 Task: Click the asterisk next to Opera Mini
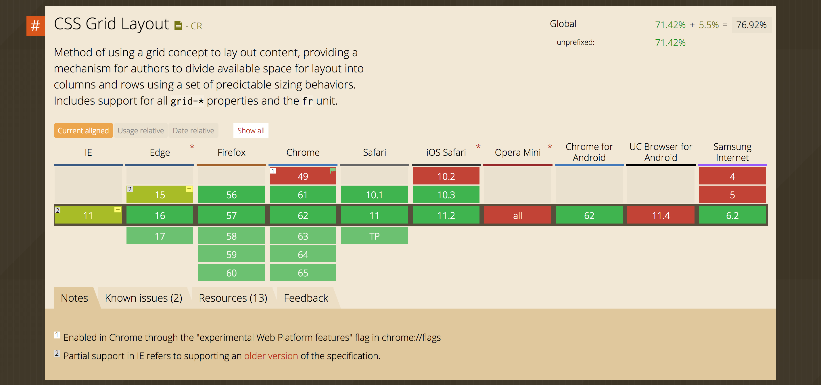point(550,147)
